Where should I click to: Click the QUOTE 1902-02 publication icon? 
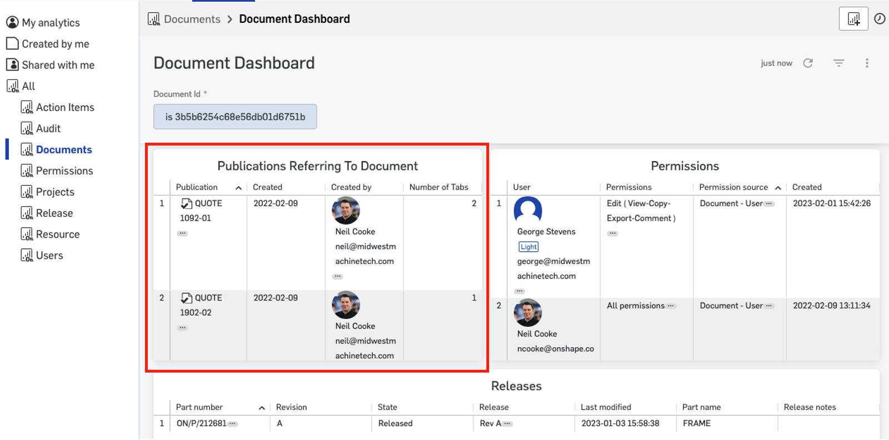(187, 298)
